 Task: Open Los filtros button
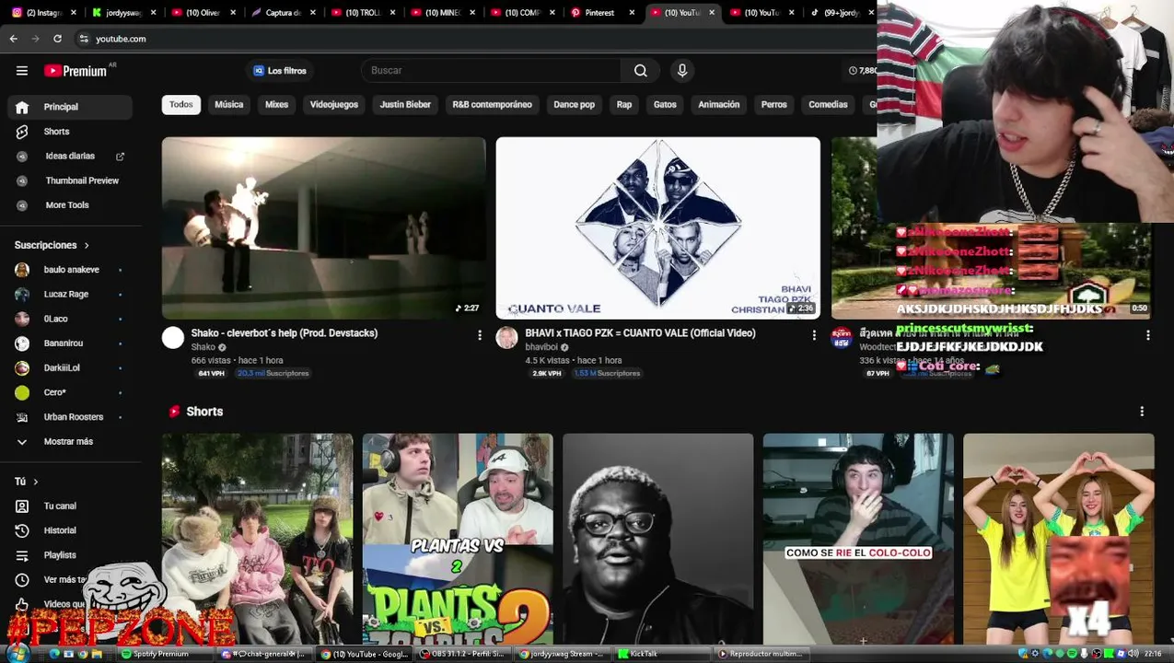280,71
